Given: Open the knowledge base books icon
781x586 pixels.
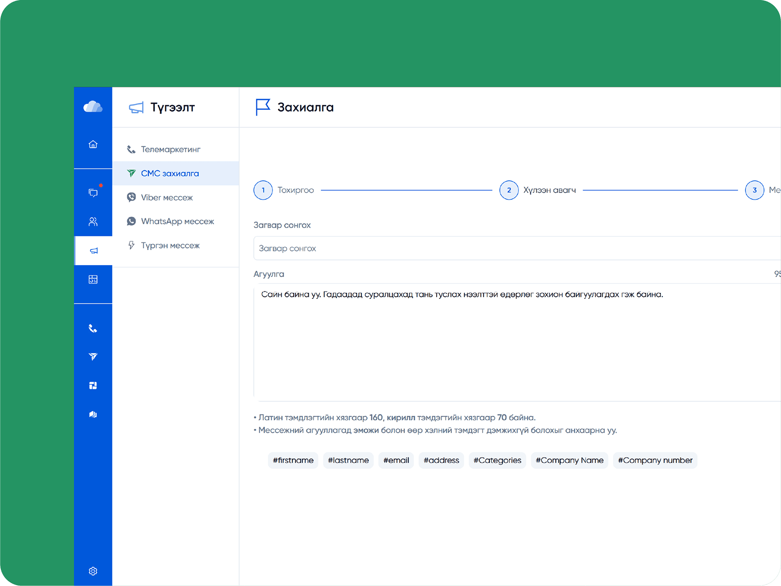Looking at the screenshot, I should 93,414.
